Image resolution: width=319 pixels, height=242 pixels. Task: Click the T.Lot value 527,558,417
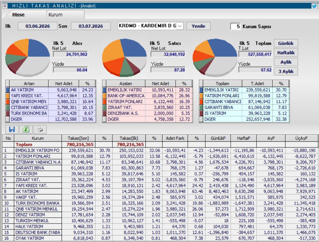coord(255,54)
